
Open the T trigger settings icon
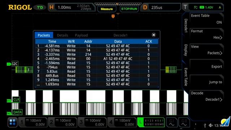point(185,7)
